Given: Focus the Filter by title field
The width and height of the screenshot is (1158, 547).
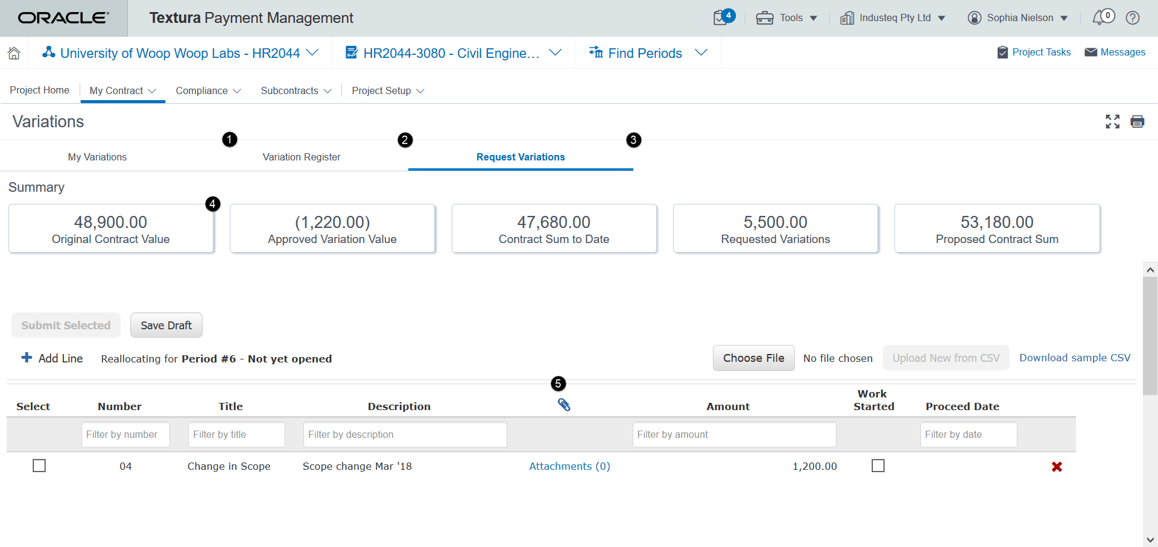Looking at the screenshot, I should (236, 434).
